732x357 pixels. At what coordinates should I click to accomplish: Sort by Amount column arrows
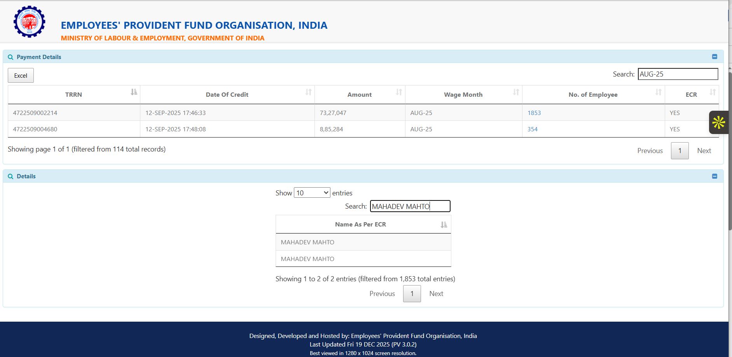tap(399, 92)
